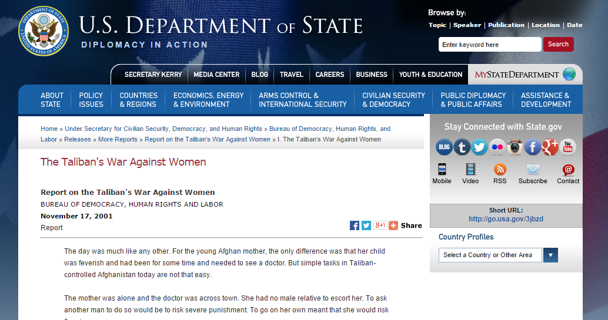This screenshot has height=320, width=608.
Task: Click the Video filmstrip icon
Action: (x=470, y=170)
